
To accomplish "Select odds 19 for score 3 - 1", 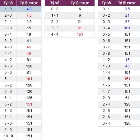I will point(29,34).
